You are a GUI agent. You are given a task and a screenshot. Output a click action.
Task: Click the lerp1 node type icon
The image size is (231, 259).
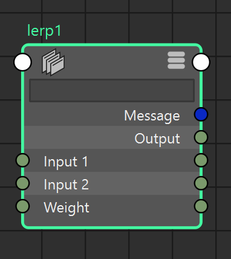pyautogui.click(x=53, y=62)
